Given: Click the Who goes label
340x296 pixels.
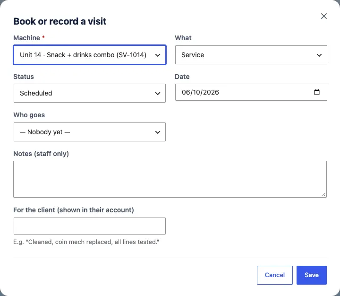Looking at the screenshot, I should [x=29, y=115].
